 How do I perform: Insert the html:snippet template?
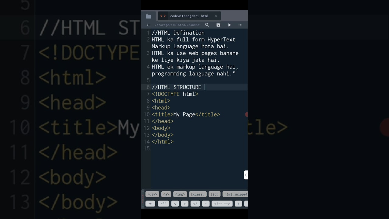[235, 194]
